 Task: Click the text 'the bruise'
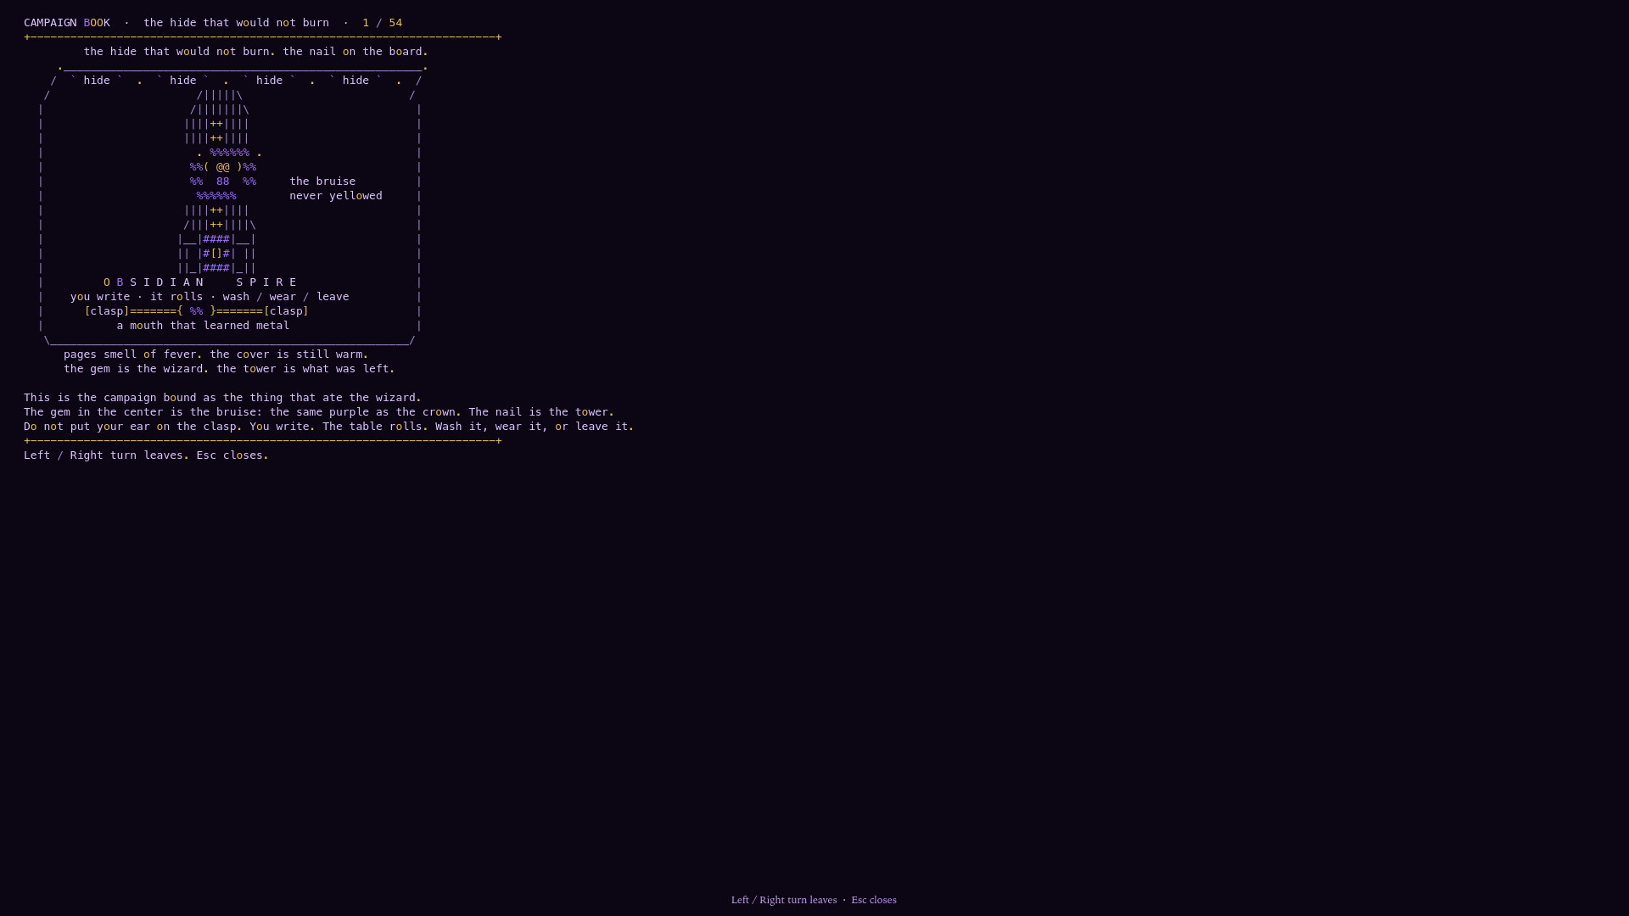[x=322, y=182]
